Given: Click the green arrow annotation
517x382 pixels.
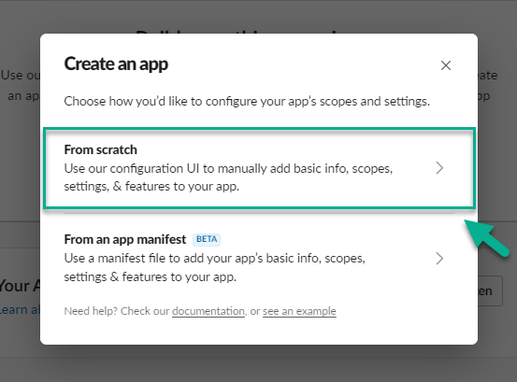Looking at the screenshot, I should pyautogui.click(x=487, y=237).
